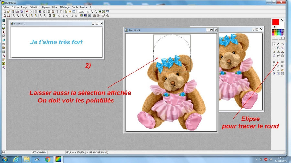Click the Color balance rainbow icon

[x=81, y=16]
